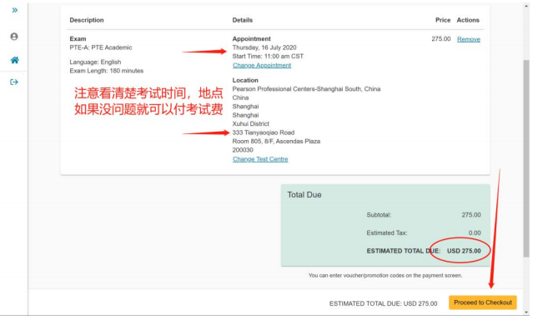Click the scrollbar down arrow at bottom right
The image size is (533, 320).
point(526,312)
